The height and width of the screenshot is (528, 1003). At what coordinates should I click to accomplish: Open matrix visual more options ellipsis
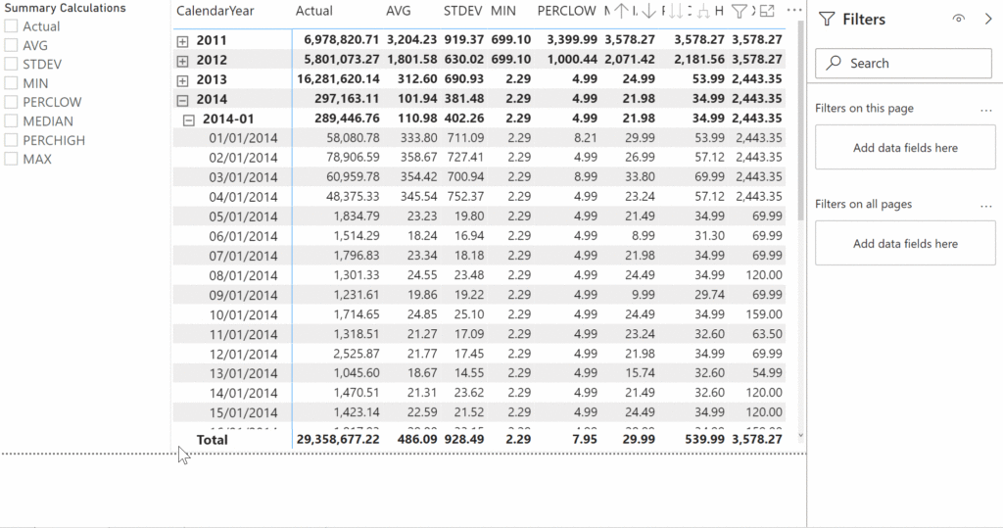tap(794, 11)
